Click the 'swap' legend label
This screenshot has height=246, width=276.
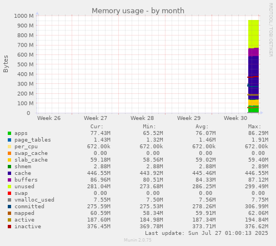click(x=21, y=193)
